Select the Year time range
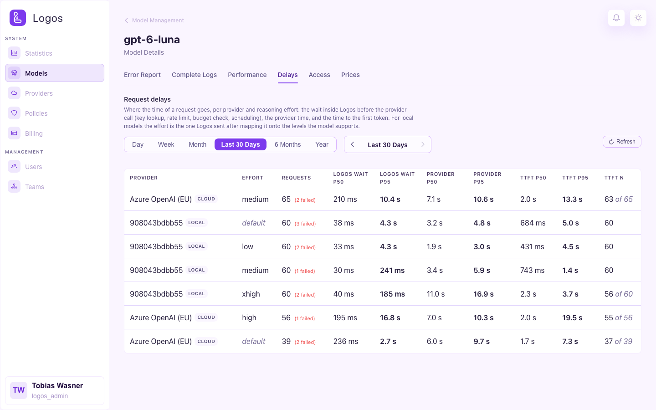Viewport: 656px width, 410px height. tap(322, 144)
